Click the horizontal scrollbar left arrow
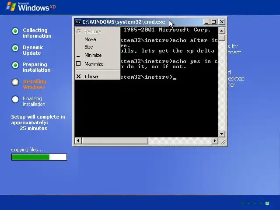The image size is (280, 210). pos(78,141)
